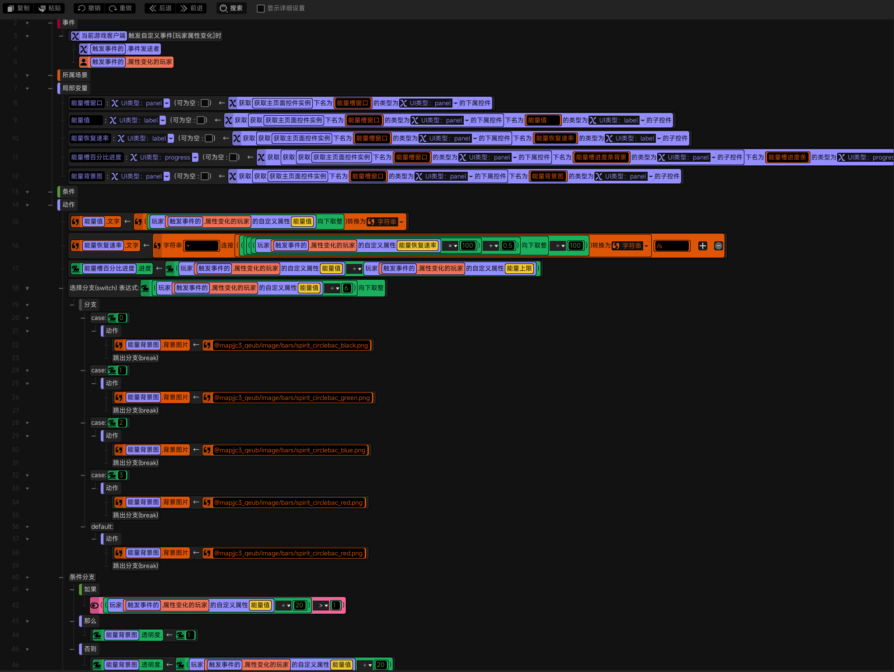
Task: Select the 条件 section header
Action: [x=69, y=192]
